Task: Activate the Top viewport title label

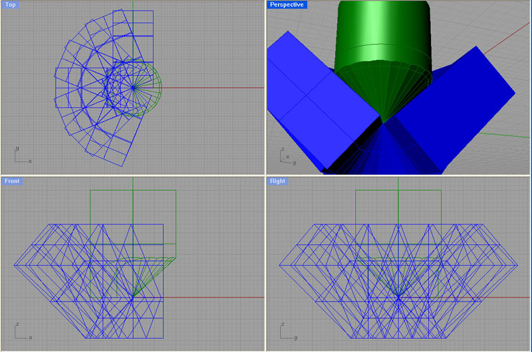Action: 10,5
